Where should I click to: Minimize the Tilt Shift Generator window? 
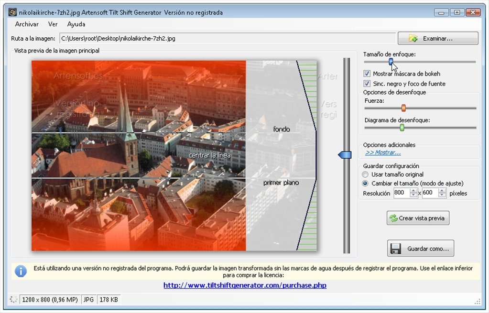[x=441, y=12]
